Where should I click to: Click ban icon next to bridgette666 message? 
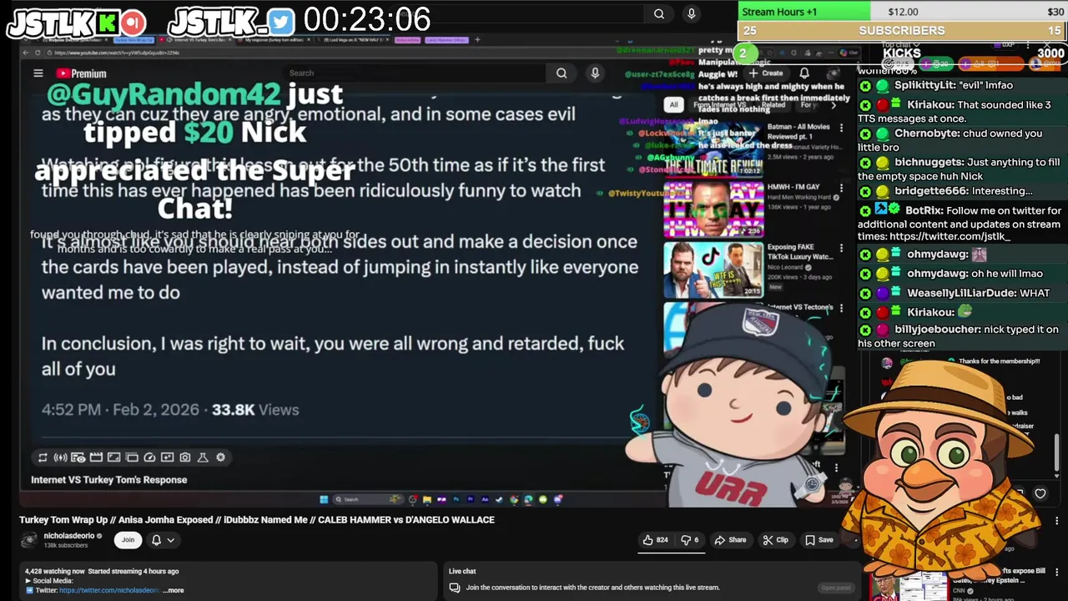click(865, 191)
